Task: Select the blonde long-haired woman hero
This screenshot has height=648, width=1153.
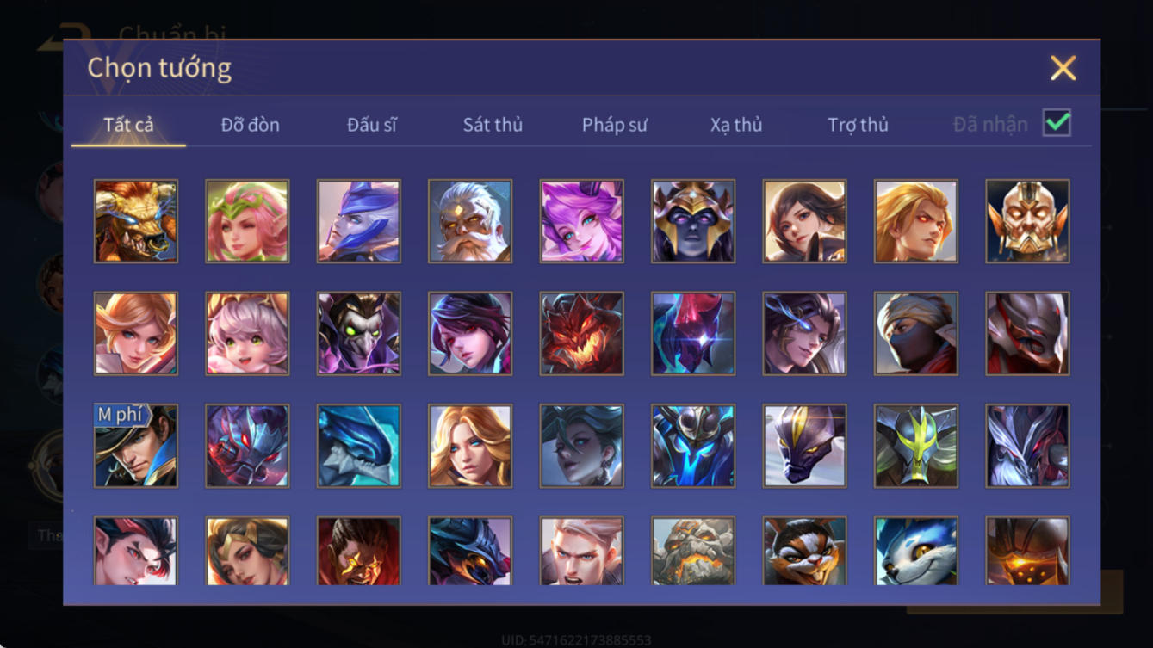Action: (x=470, y=446)
